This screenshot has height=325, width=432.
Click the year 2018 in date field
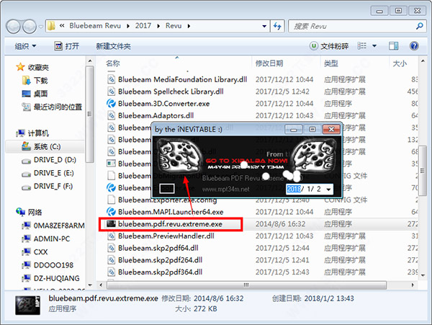coord(294,189)
